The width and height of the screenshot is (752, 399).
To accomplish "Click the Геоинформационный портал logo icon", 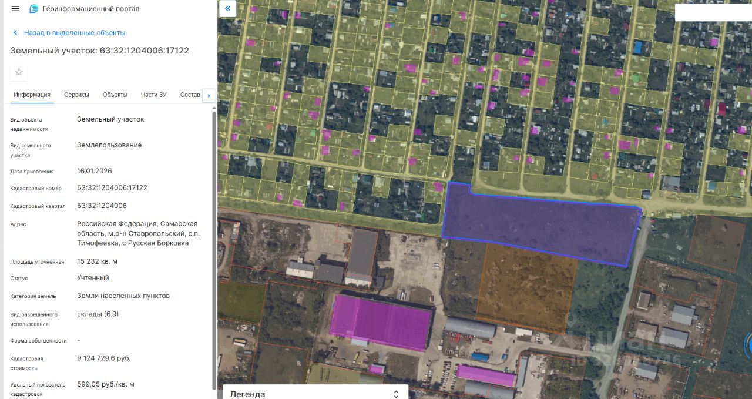I will [34, 9].
